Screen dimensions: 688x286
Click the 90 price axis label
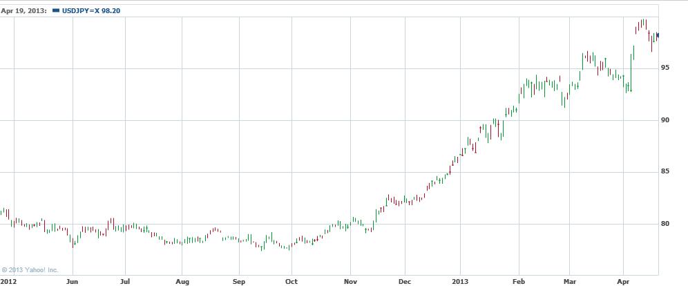pos(666,120)
